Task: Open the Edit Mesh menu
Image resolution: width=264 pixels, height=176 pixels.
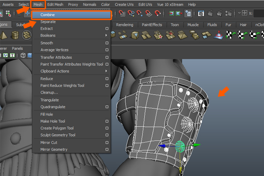Action: click(55, 4)
